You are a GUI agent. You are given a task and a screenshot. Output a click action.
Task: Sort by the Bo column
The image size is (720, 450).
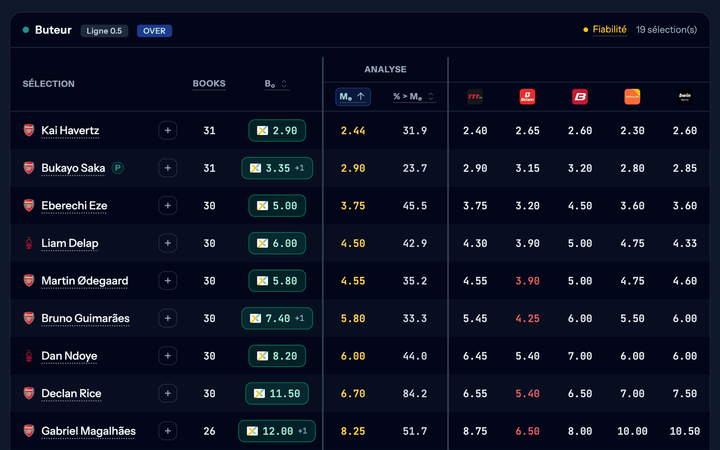click(x=277, y=84)
